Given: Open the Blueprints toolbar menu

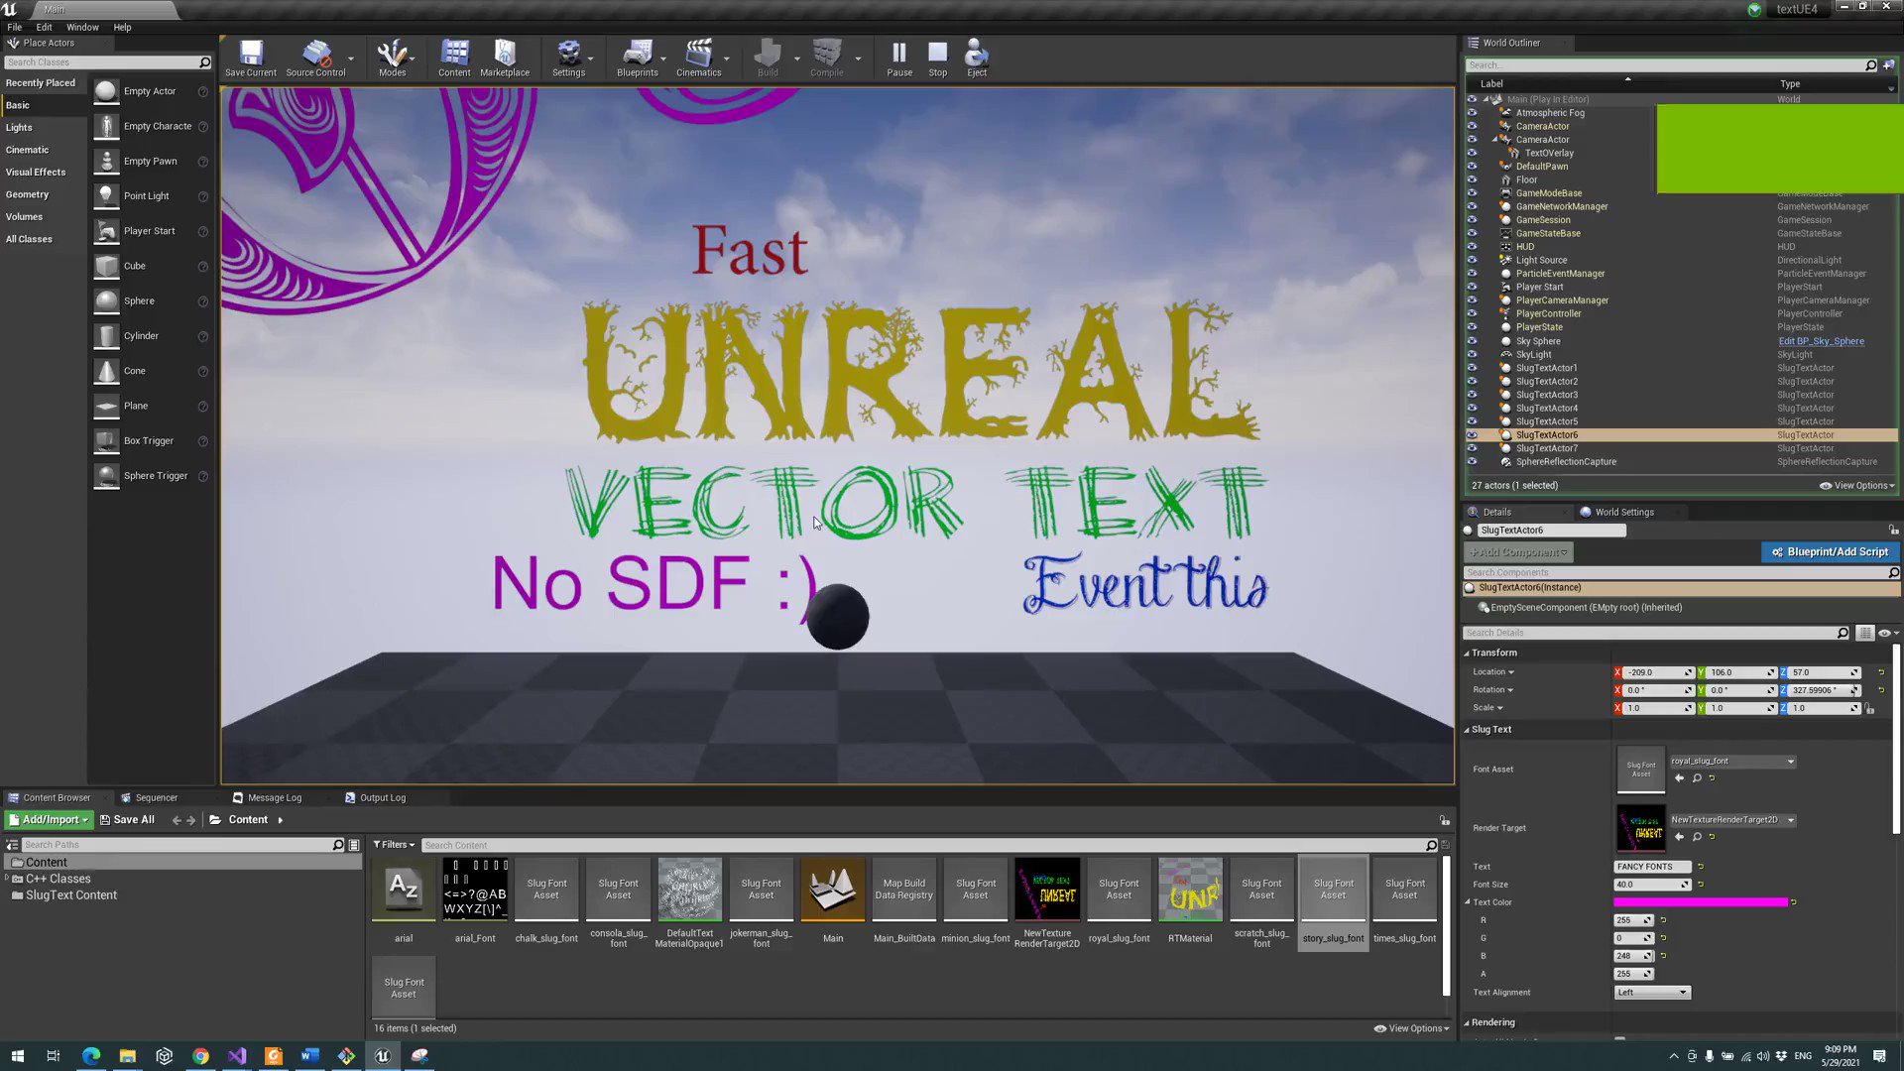Looking at the screenshot, I should (637, 57).
